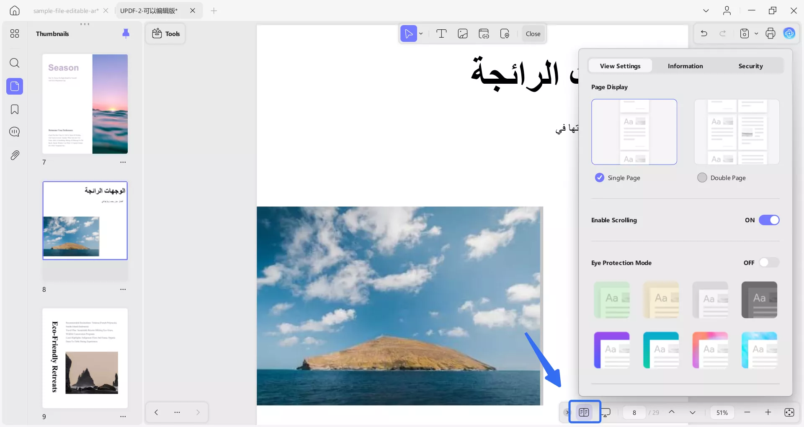Open the account profile icon
This screenshot has width=804, height=427.
[727, 10]
